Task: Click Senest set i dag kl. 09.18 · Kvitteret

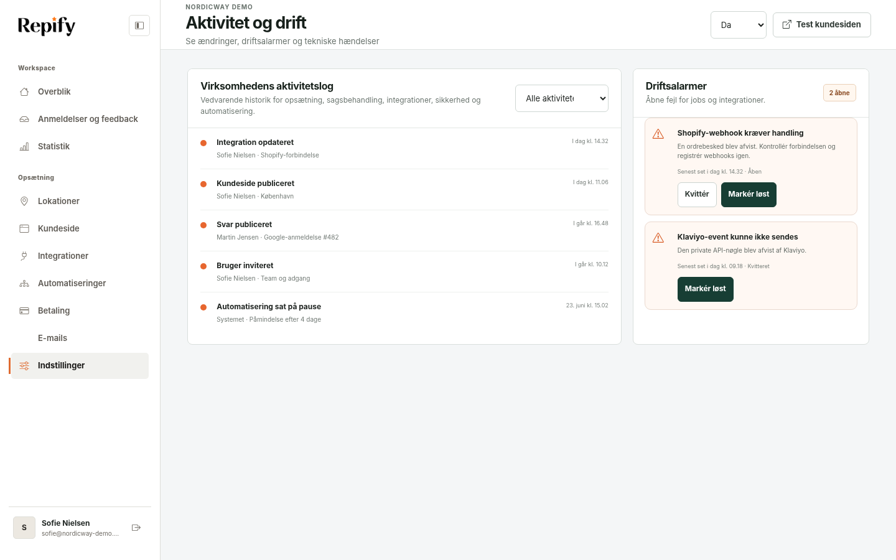Action: (x=723, y=266)
